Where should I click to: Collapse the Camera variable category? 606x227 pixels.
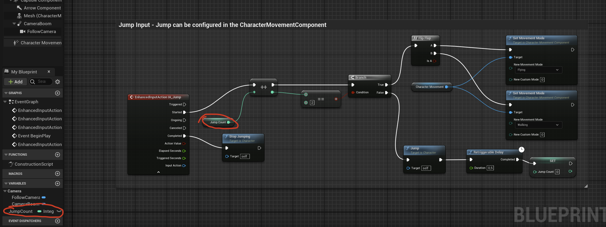tap(5, 191)
